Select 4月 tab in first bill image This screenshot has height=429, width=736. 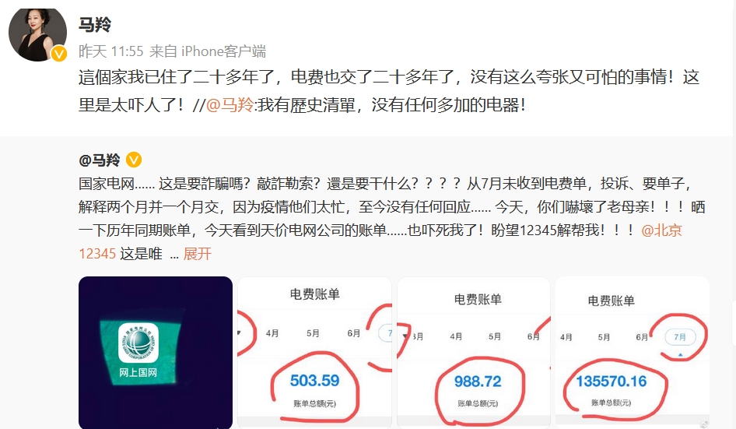272,333
